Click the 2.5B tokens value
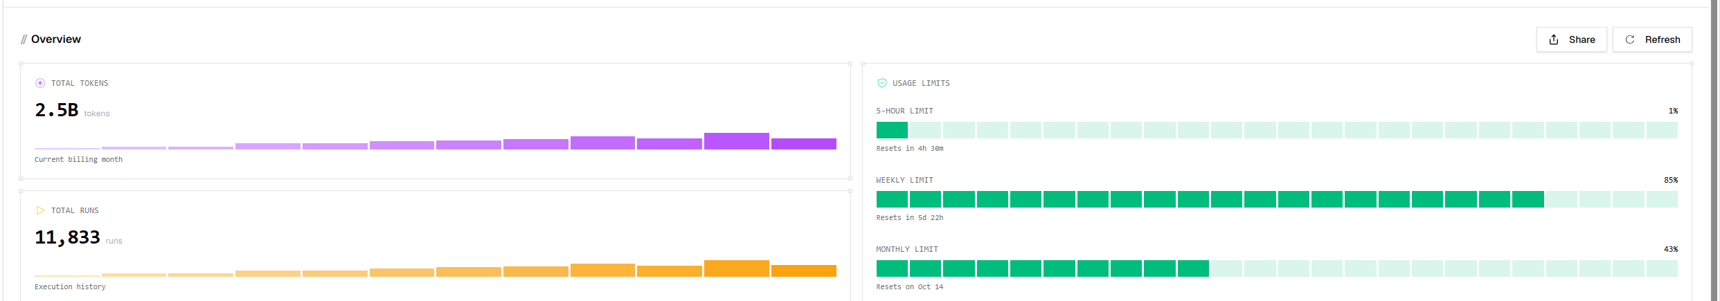The height and width of the screenshot is (301, 1720). pyautogui.click(x=57, y=110)
